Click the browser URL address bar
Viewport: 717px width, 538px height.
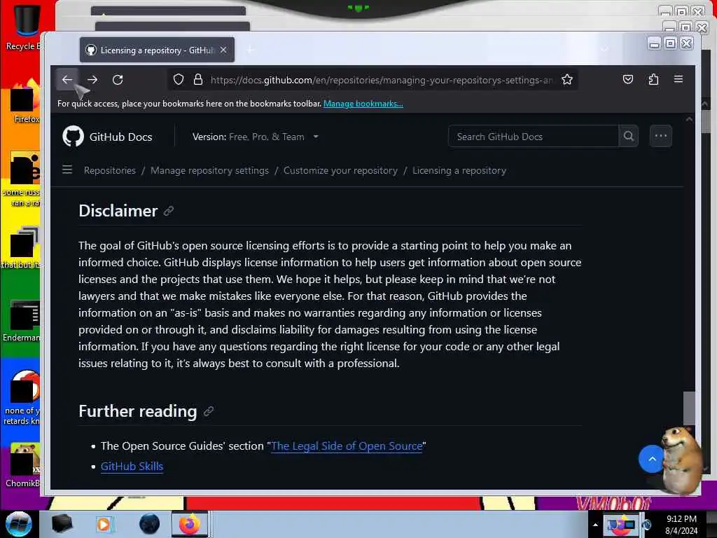click(x=381, y=80)
